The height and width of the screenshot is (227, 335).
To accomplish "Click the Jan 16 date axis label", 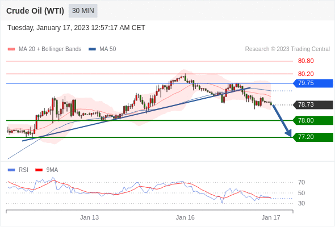I will tap(185, 217).
